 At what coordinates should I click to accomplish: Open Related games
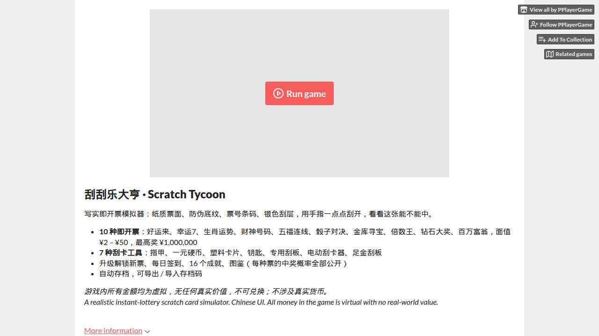569,54
